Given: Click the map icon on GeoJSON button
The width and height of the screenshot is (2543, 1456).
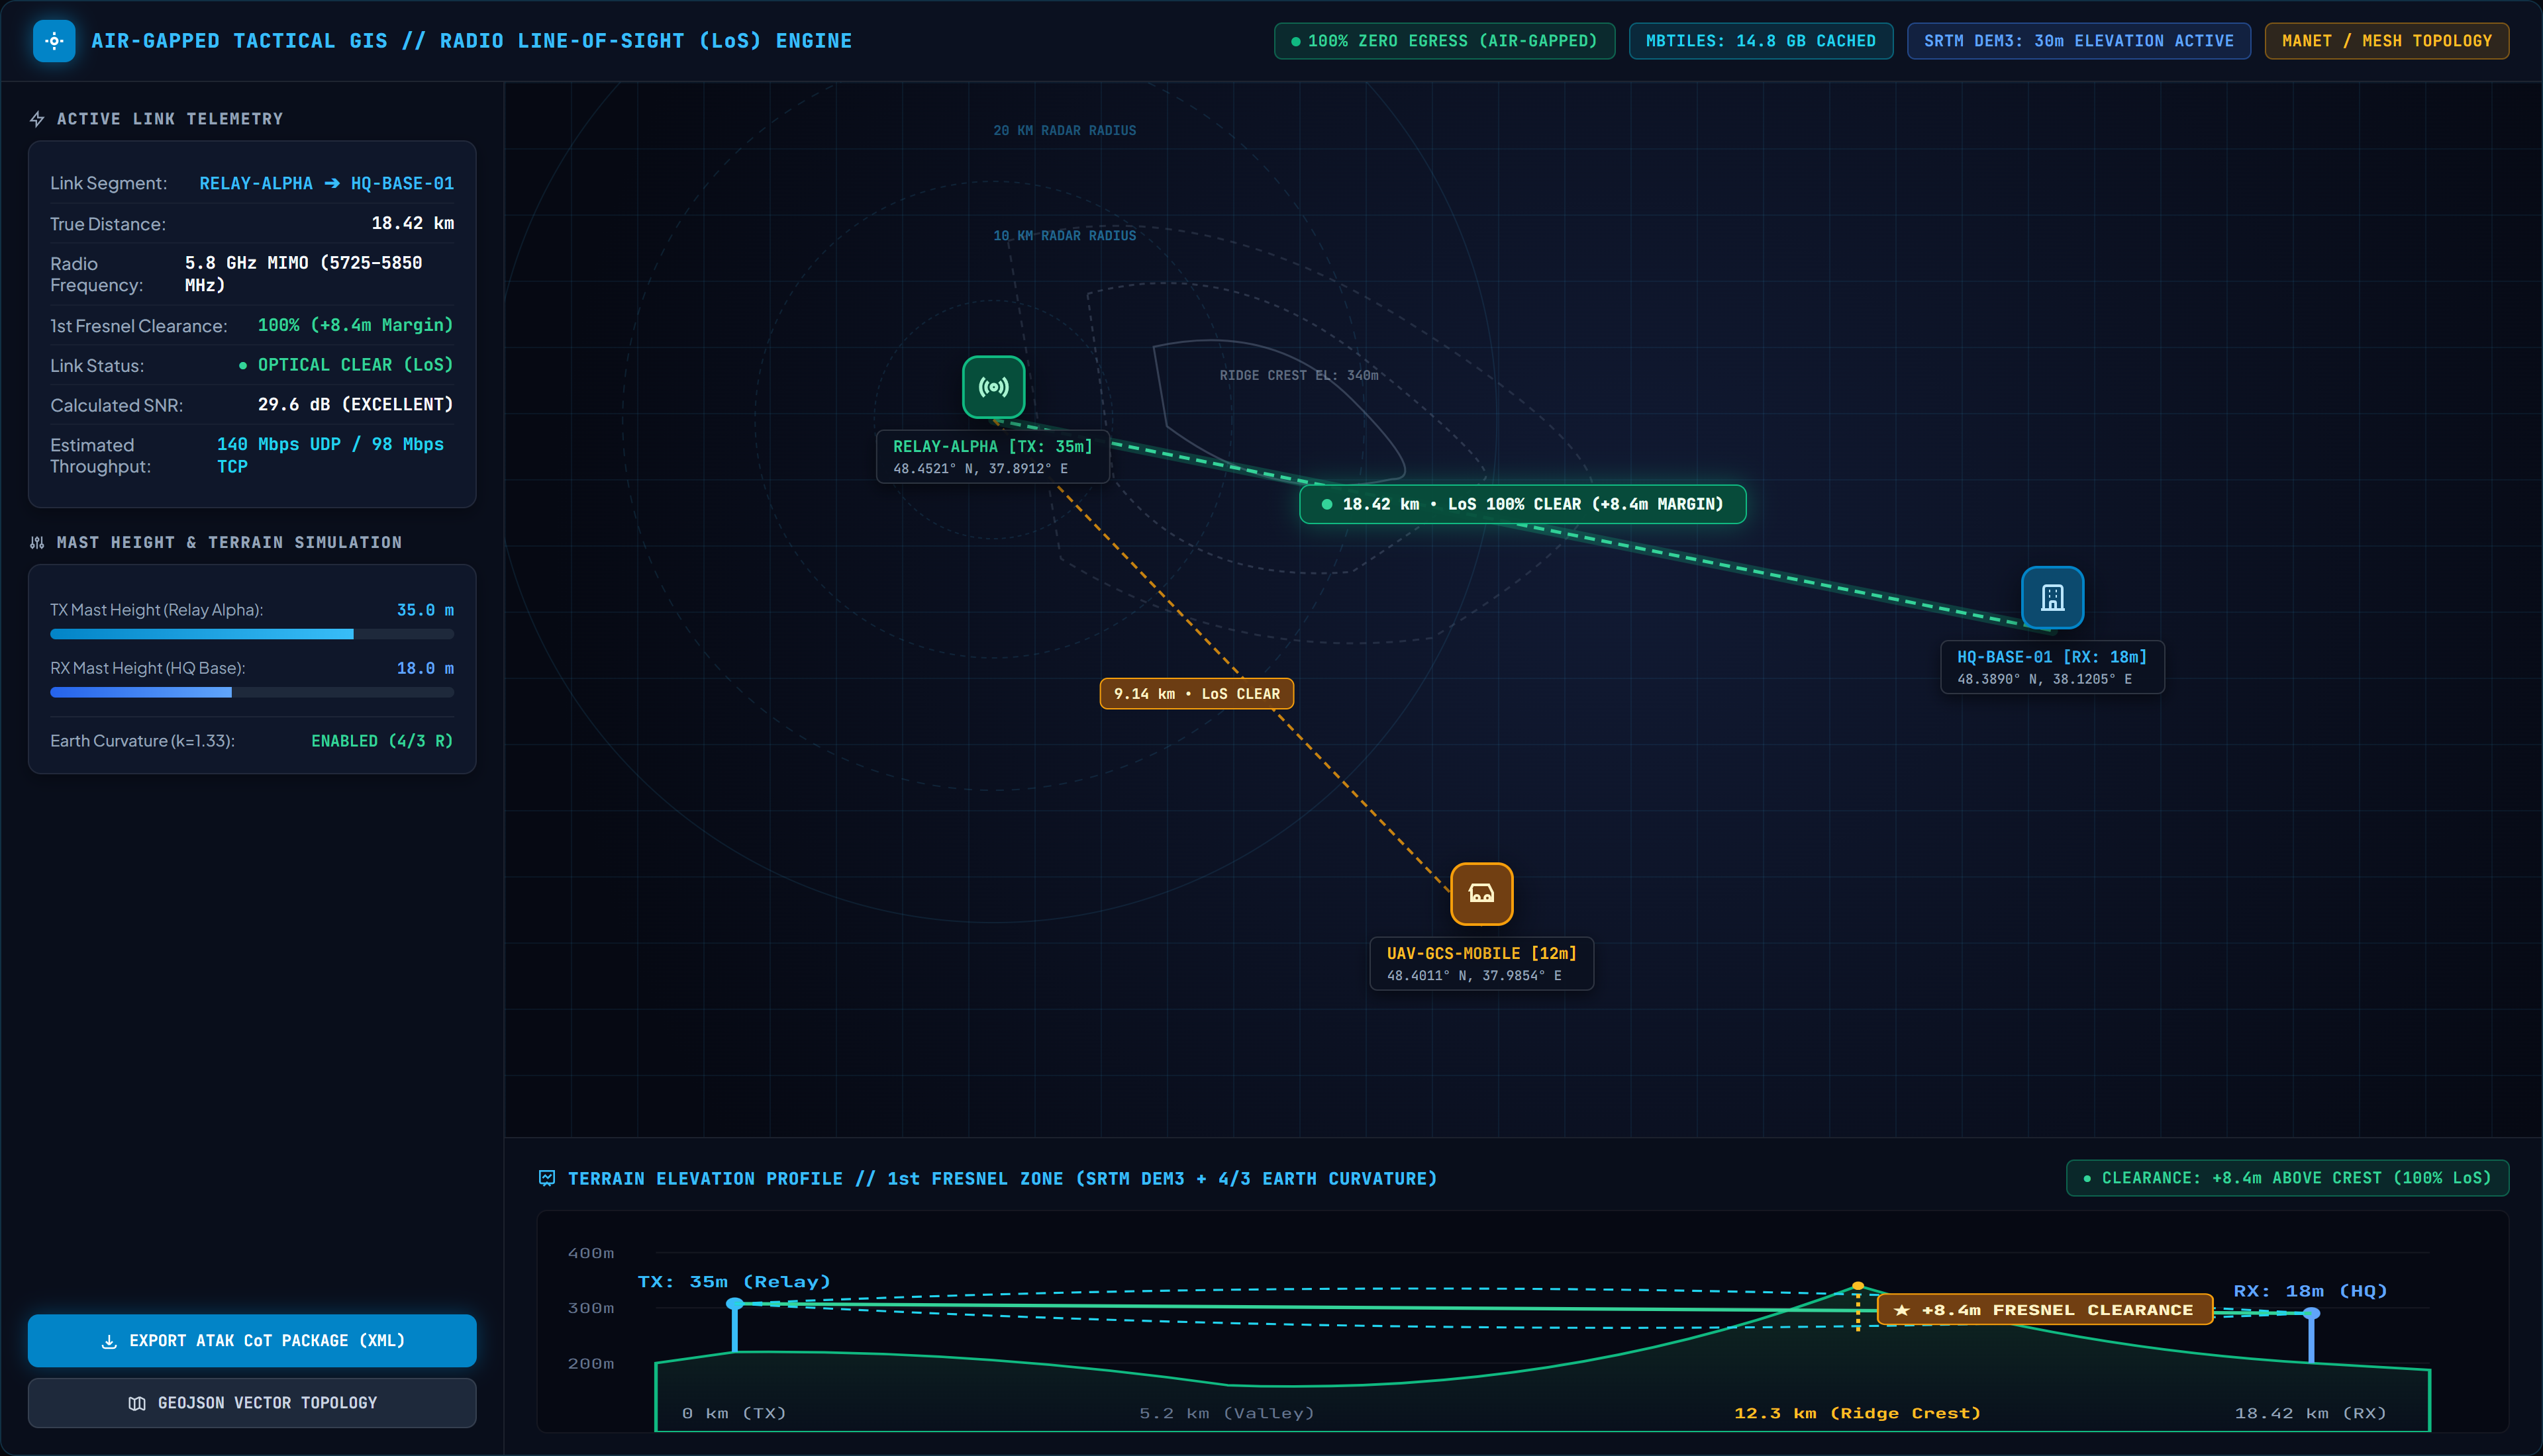Looking at the screenshot, I should (x=138, y=1404).
